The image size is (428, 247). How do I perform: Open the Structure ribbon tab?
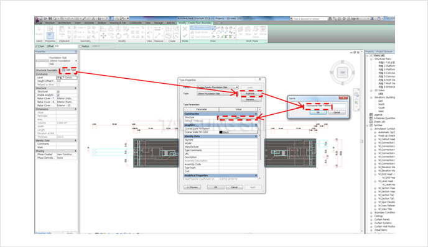tap(50, 23)
